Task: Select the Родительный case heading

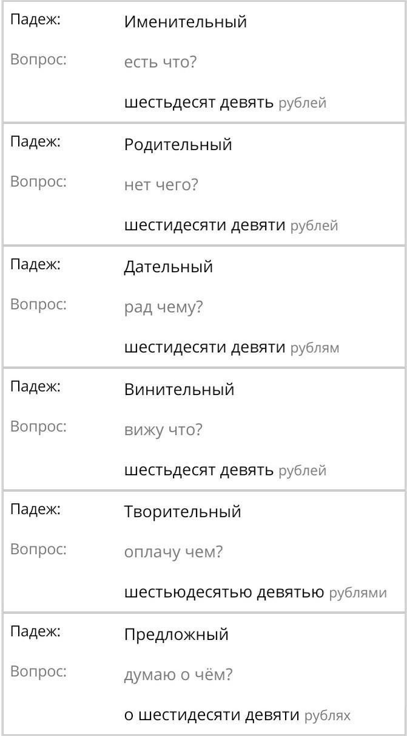Action: tap(178, 145)
